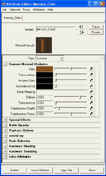
Task: Click the Material Sample swatch thumbnail
Action: coord(44,45)
